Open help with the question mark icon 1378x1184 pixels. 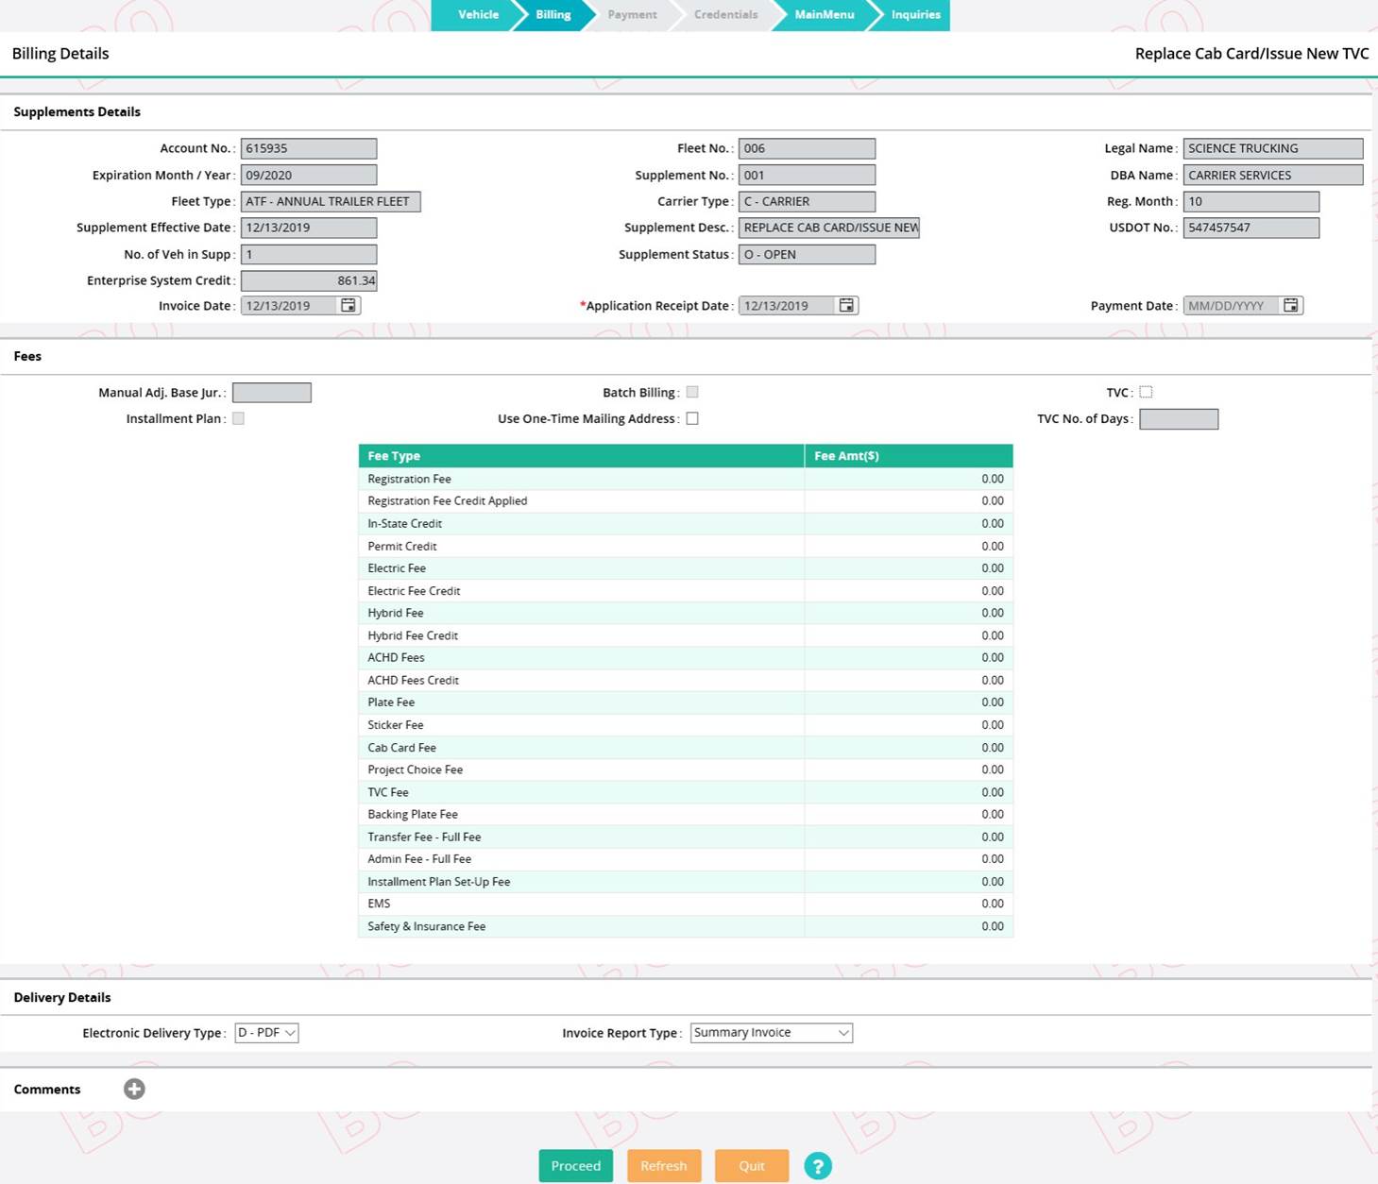[818, 1166]
